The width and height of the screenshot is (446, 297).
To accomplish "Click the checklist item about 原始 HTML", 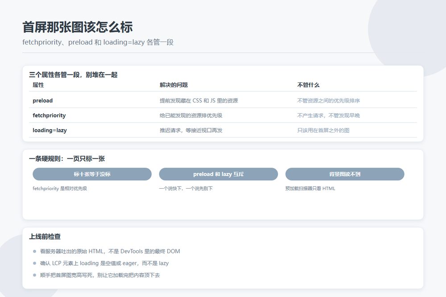I will click(110, 251).
